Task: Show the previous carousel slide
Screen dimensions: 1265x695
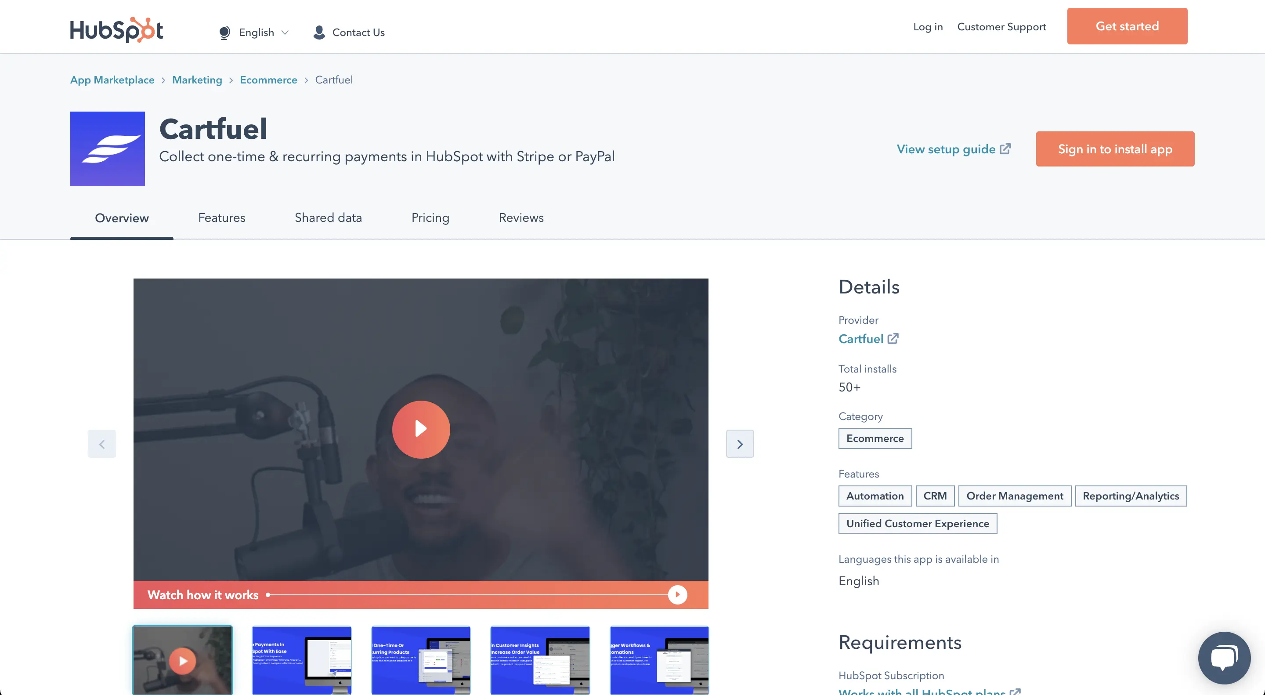Action: coord(101,444)
